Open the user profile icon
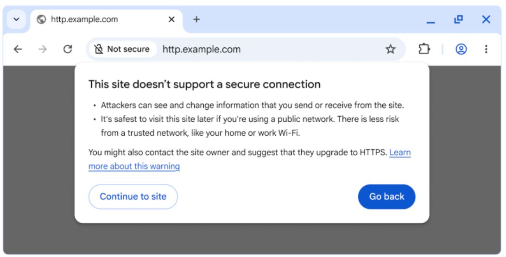This screenshot has height=257, width=506. pos(461,49)
